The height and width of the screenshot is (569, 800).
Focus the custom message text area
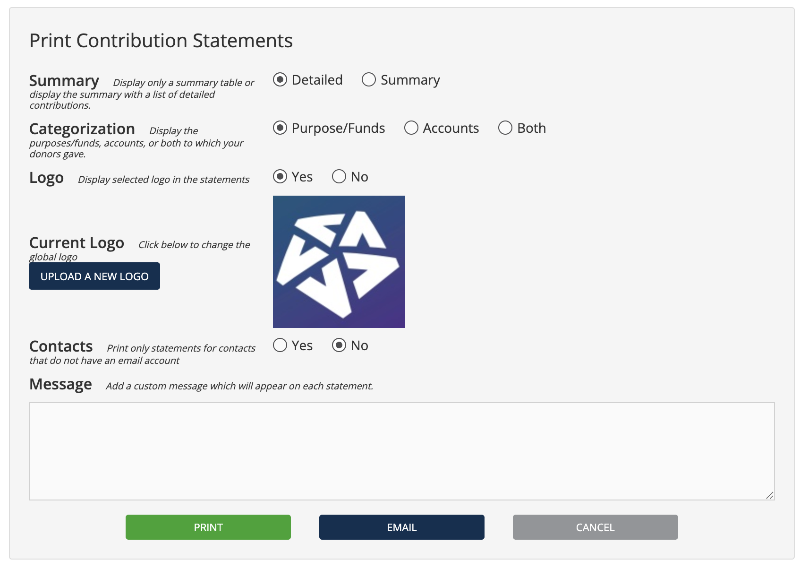(402, 451)
